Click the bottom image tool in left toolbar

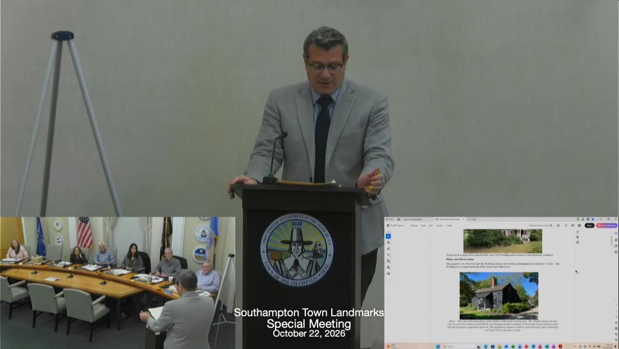coord(388,273)
